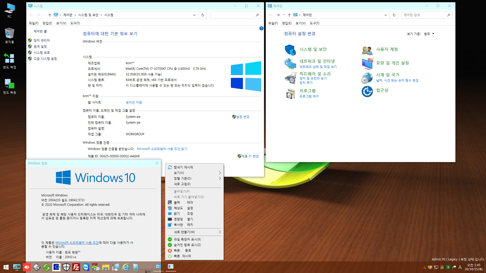Expand breadcrumb arrow after 제어판 in System window
The width and height of the screenshot is (486, 273).
click(x=75, y=15)
